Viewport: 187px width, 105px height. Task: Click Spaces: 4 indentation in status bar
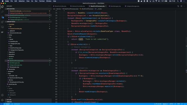pyautogui.click(x=165, y=104)
